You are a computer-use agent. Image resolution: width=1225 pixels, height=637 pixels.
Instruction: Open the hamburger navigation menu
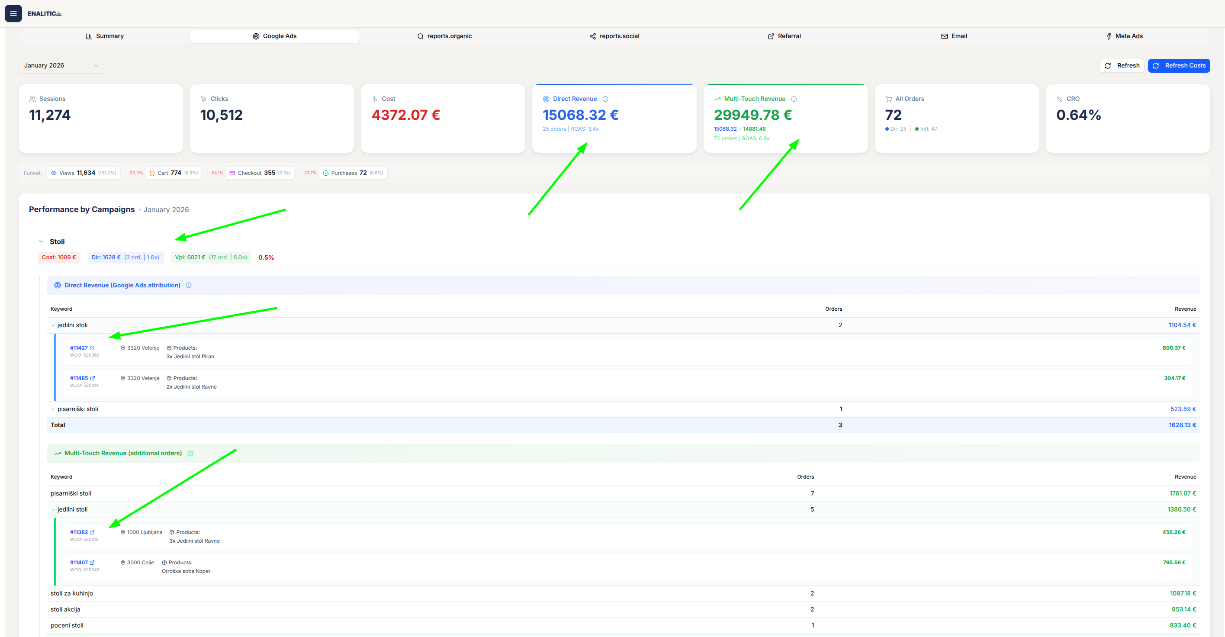(x=13, y=13)
